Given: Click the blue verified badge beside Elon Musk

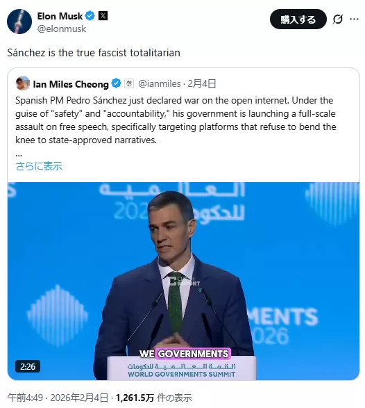Looking at the screenshot, I should (90, 16).
